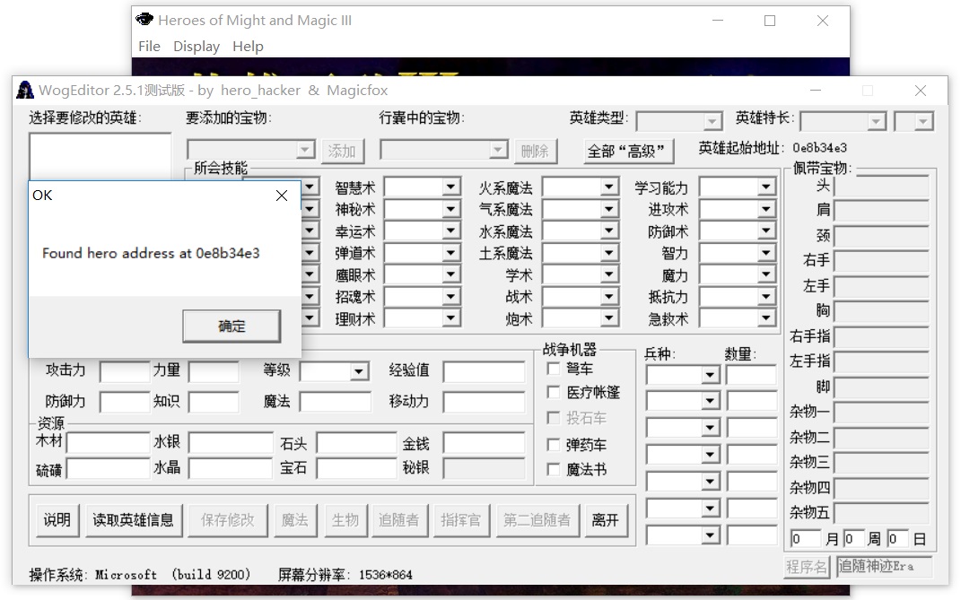This screenshot has width=961, height=600.
Task: Click the 水银 resource field
Action: click(231, 442)
